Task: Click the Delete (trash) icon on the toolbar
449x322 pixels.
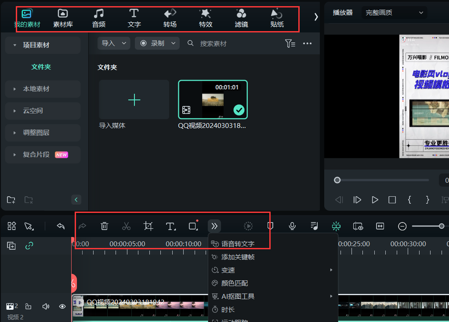Action: coord(104,226)
